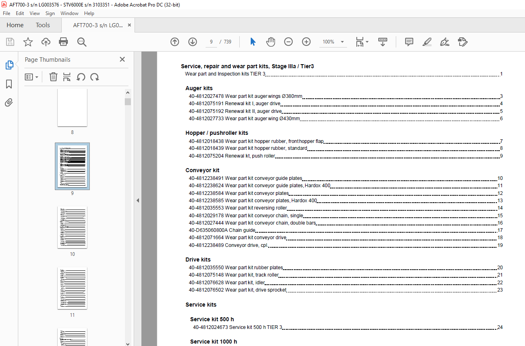
Task: Open the sign document pen tool
Action: [445, 42]
